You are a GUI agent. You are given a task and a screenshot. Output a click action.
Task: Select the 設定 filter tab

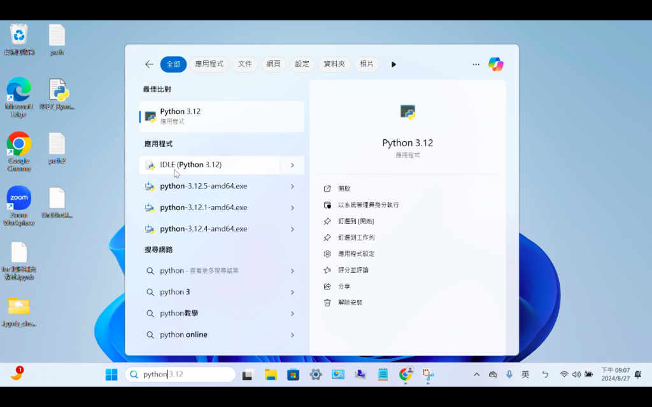(302, 64)
